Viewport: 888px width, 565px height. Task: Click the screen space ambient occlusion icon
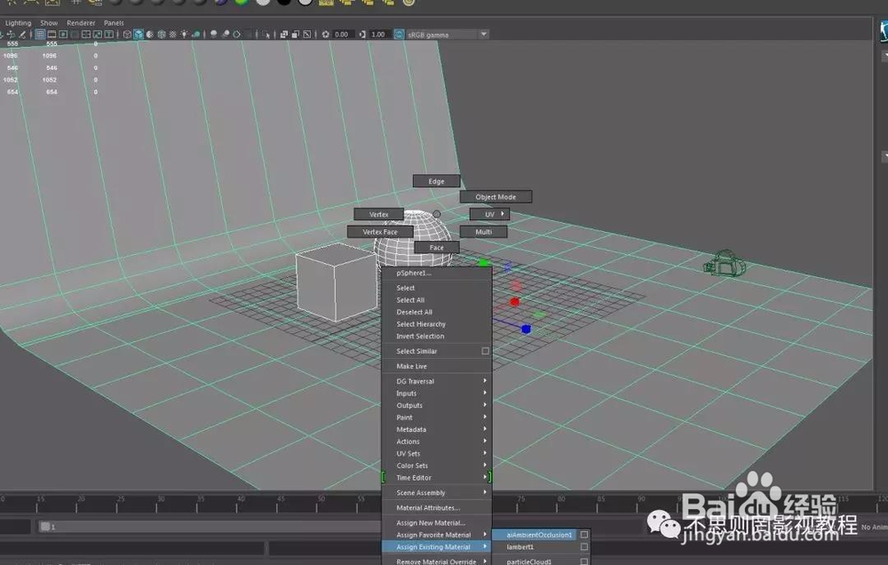(213, 35)
